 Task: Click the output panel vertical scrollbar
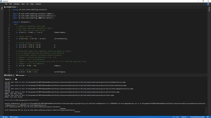(206, 110)
